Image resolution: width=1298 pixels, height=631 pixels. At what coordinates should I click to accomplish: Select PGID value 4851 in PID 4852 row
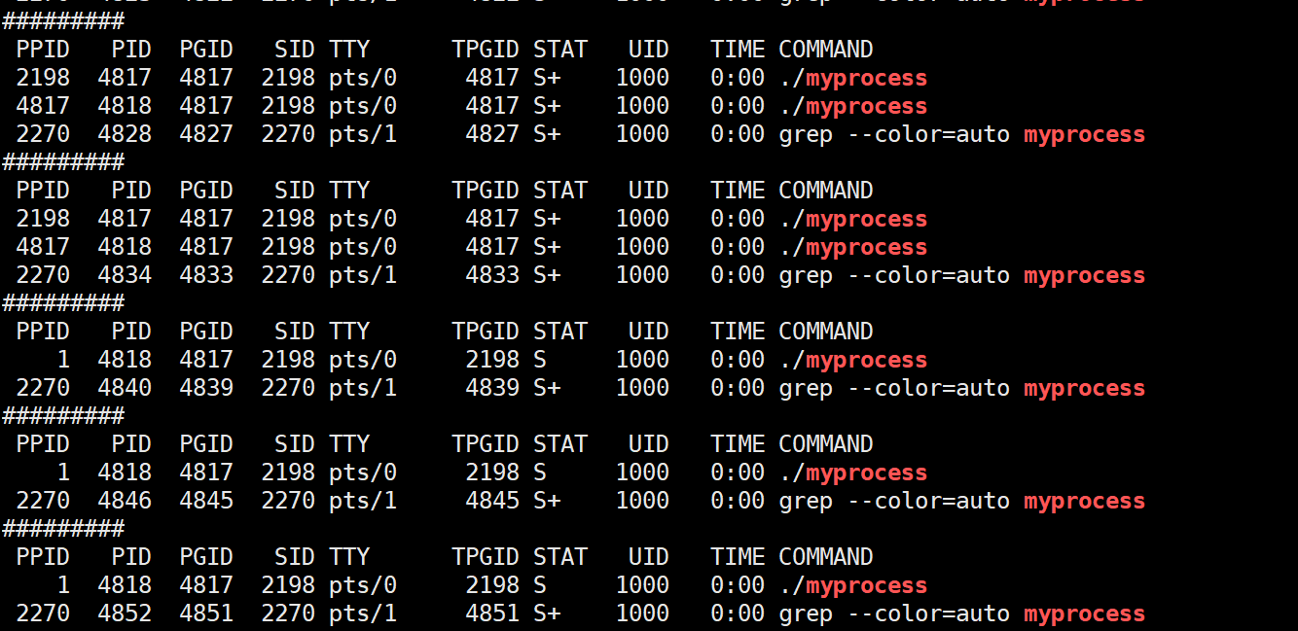[x=206, y=613]
